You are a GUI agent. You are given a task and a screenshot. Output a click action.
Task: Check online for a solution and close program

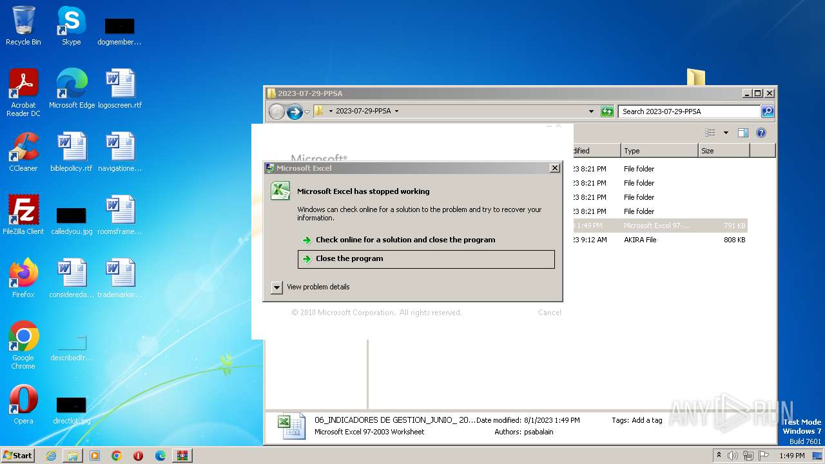coord(405,240)
